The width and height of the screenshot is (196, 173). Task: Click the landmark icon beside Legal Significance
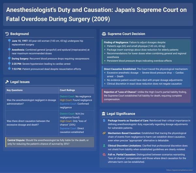click(104, 114)
